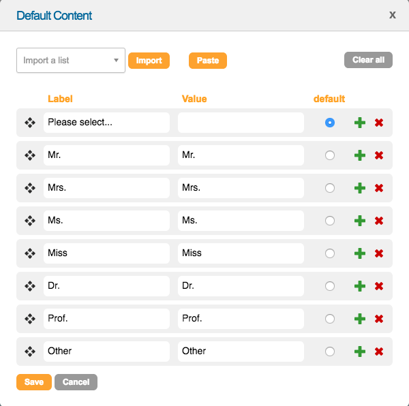Screen dimensions: 409x406
Task: Open the Import a list dropdown
Action: (70, 60)
